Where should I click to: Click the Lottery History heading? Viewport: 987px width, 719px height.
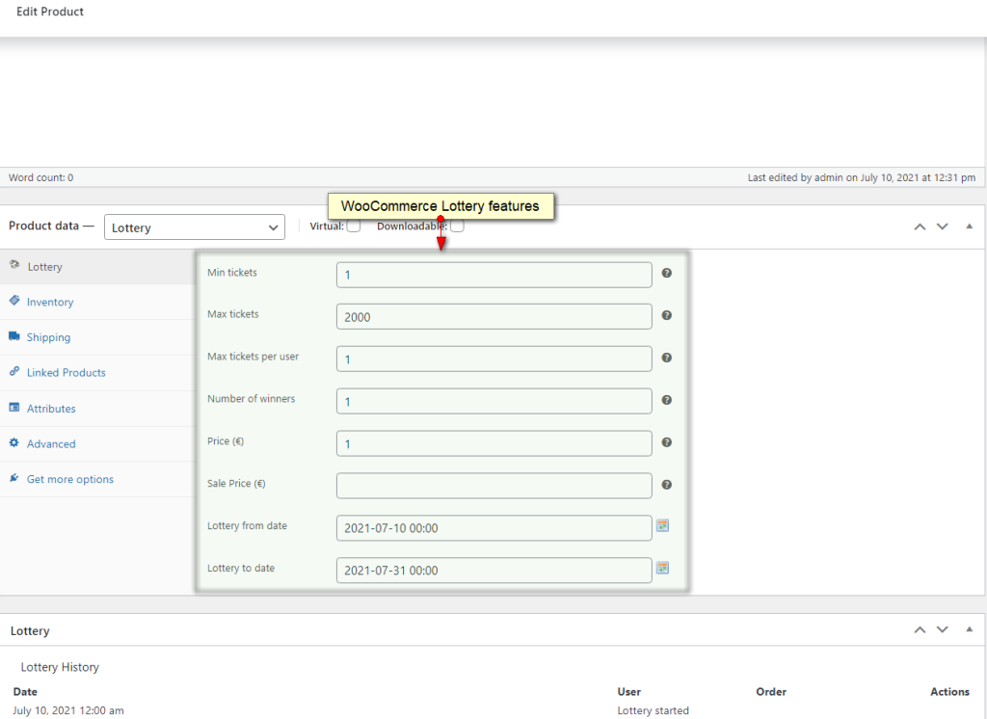60,667
